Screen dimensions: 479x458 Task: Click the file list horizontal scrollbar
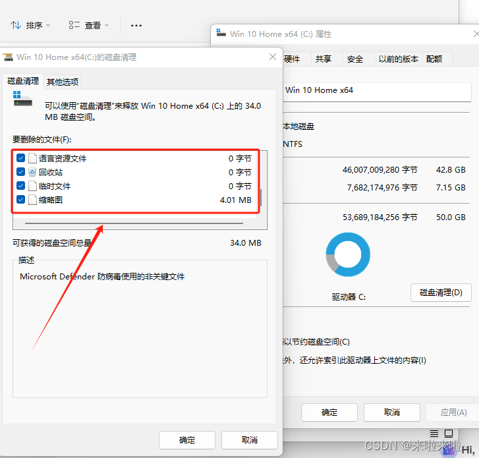point(134,223)
